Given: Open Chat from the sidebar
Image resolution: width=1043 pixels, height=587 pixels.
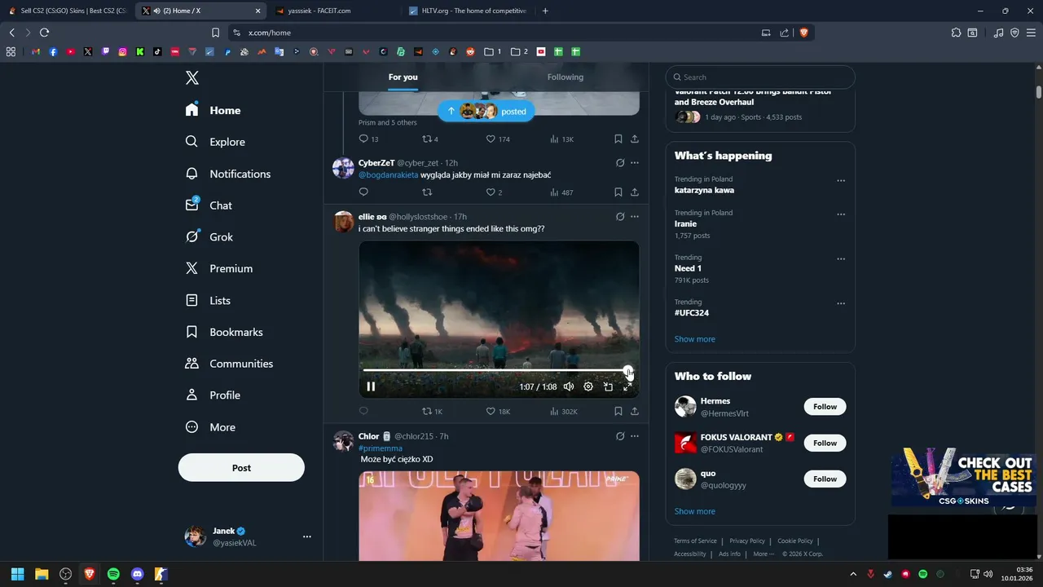Looking at the screenshot, I should click(x=209, y=205).
